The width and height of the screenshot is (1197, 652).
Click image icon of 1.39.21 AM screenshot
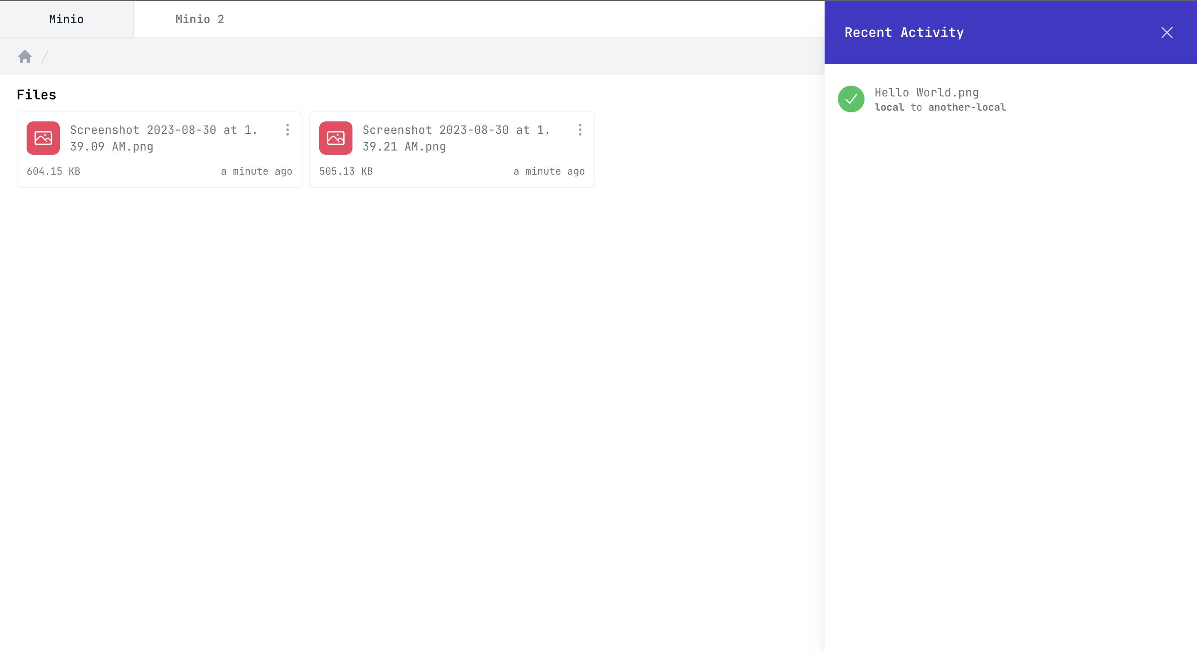[335, 138]
